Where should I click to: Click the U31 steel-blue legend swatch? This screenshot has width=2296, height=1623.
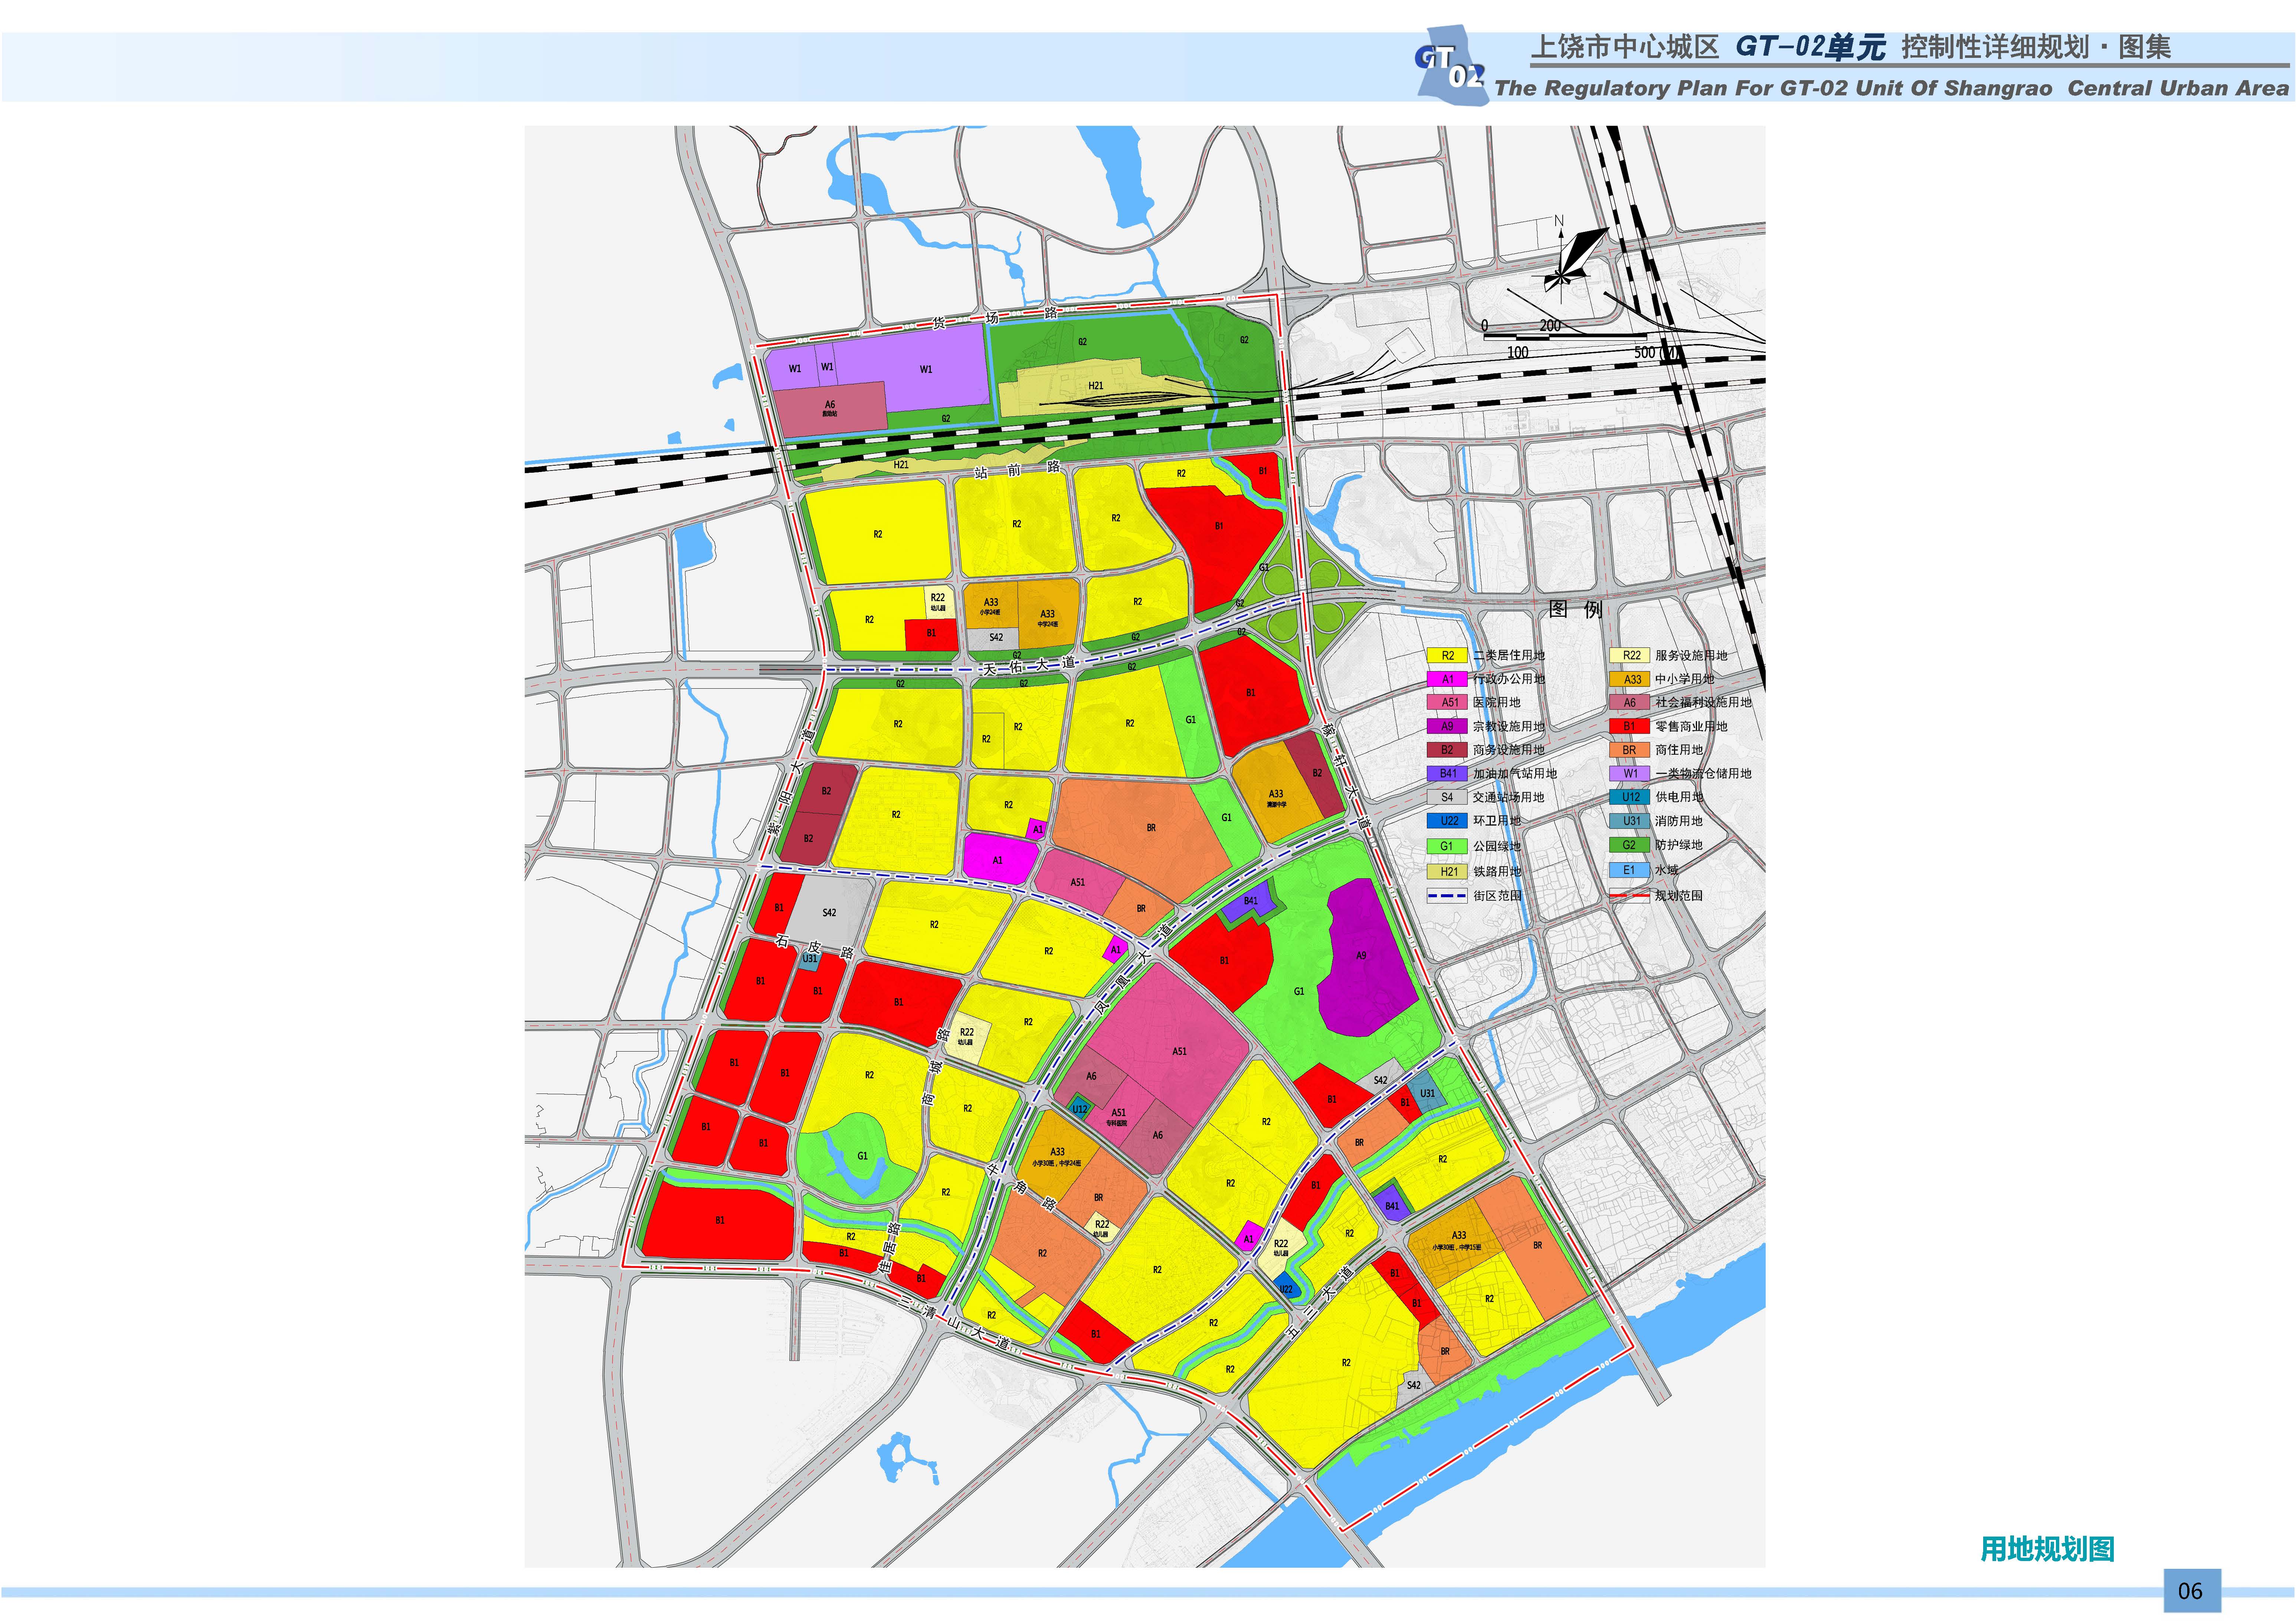[x=1630, y=821]
